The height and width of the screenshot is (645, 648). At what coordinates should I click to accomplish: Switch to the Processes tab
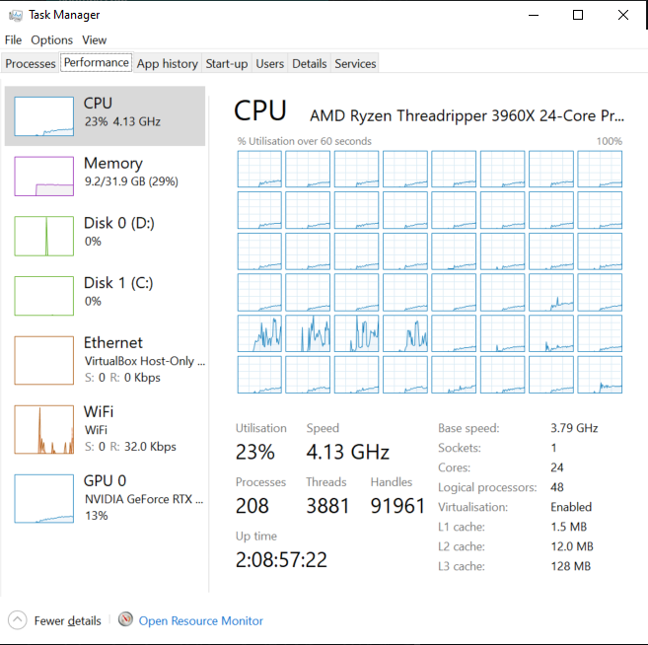pyautogui.click(x=31, y=64)
